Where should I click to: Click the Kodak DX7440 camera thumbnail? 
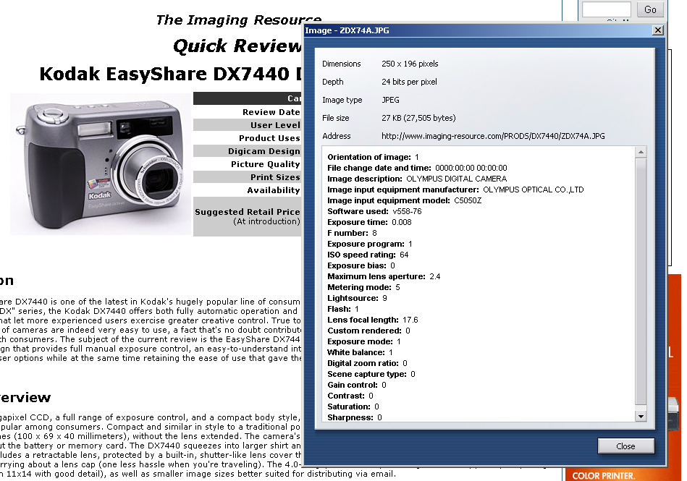(x=101, y=164)
